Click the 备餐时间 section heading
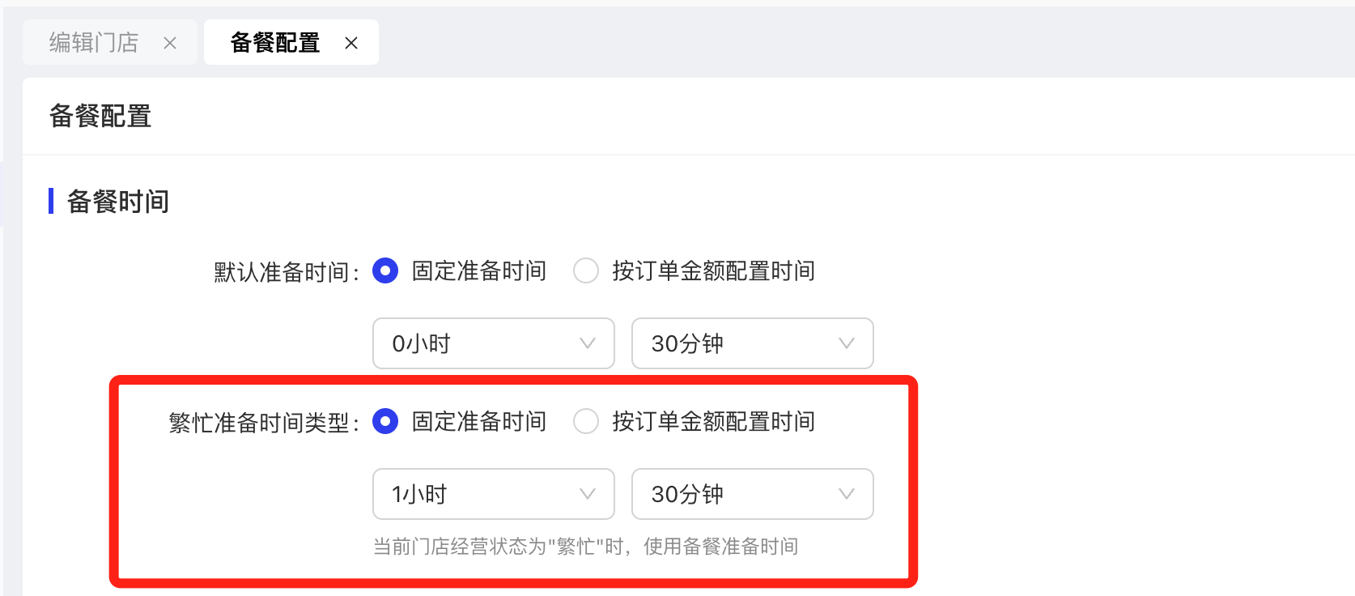Viewport: 1355px width, 596px height. 118,202
